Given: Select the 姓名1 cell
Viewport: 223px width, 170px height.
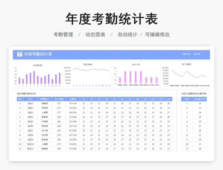Looking at the screenshot, I should pos(30,103).
